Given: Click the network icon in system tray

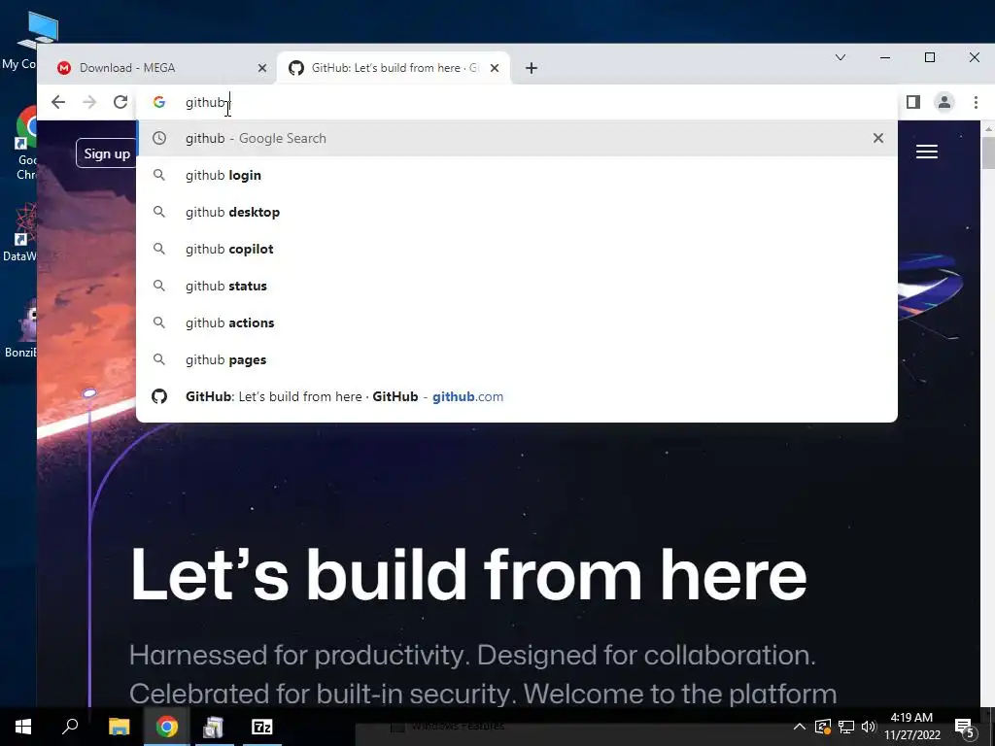Looking at the screenshot, I should click(x=846, y=727).
